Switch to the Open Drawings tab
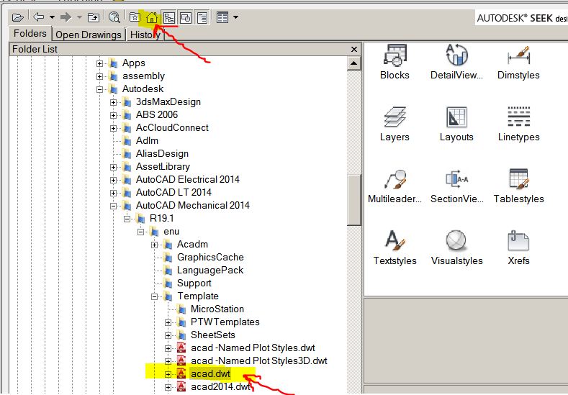 coord(89,35)
